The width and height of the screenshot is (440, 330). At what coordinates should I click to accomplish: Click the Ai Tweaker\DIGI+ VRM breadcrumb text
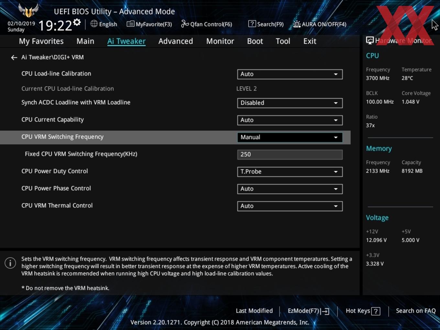pos(52,57)
